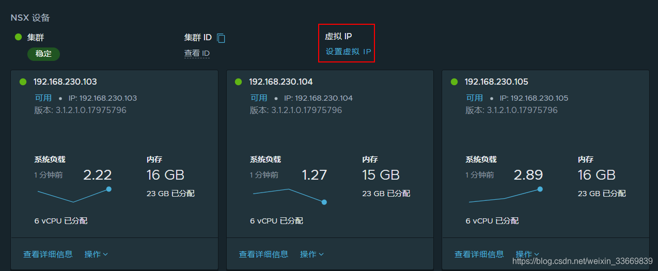The width and height of the screenshot is (658, 271).
Task: Open 查看详细信息 for node 192.168.230.103
Action: click(48, 254)
